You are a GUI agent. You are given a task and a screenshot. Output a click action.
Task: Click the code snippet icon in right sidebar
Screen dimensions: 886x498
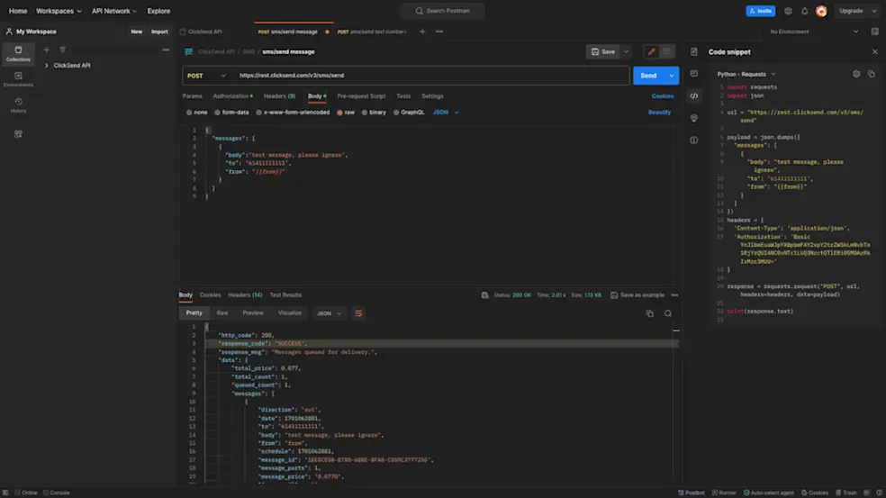[694, 96]
